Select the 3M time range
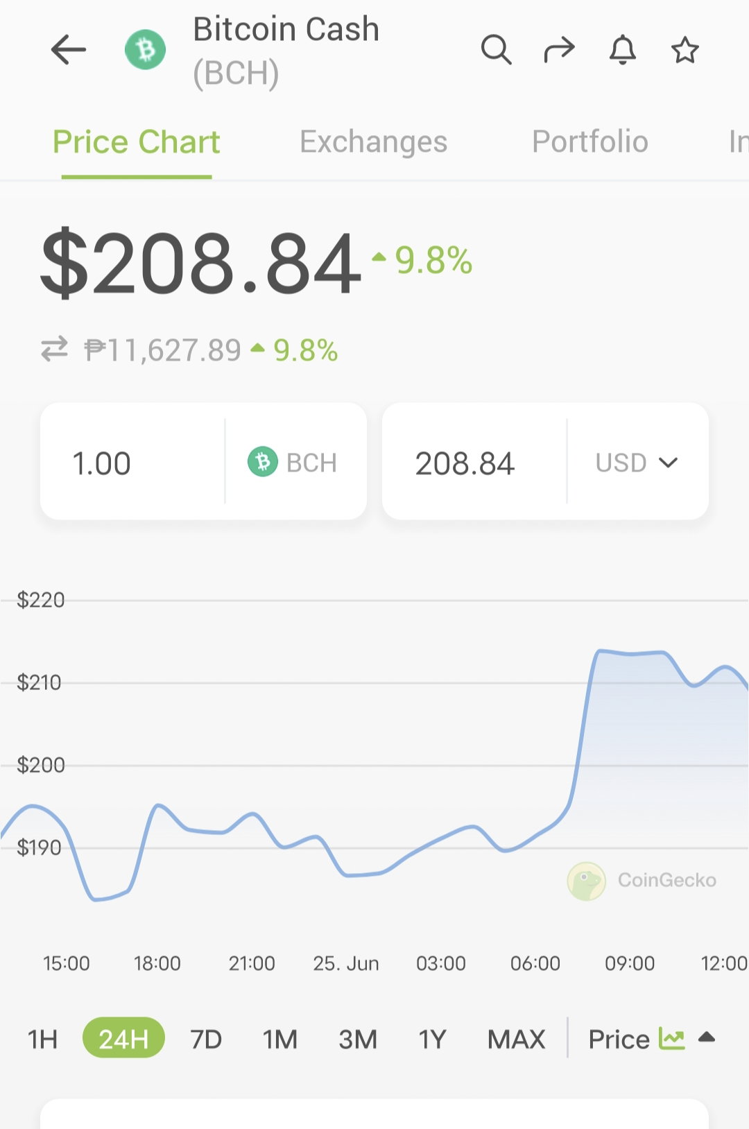Viewport: 749px width, 1129px height. click(358, 1039)
